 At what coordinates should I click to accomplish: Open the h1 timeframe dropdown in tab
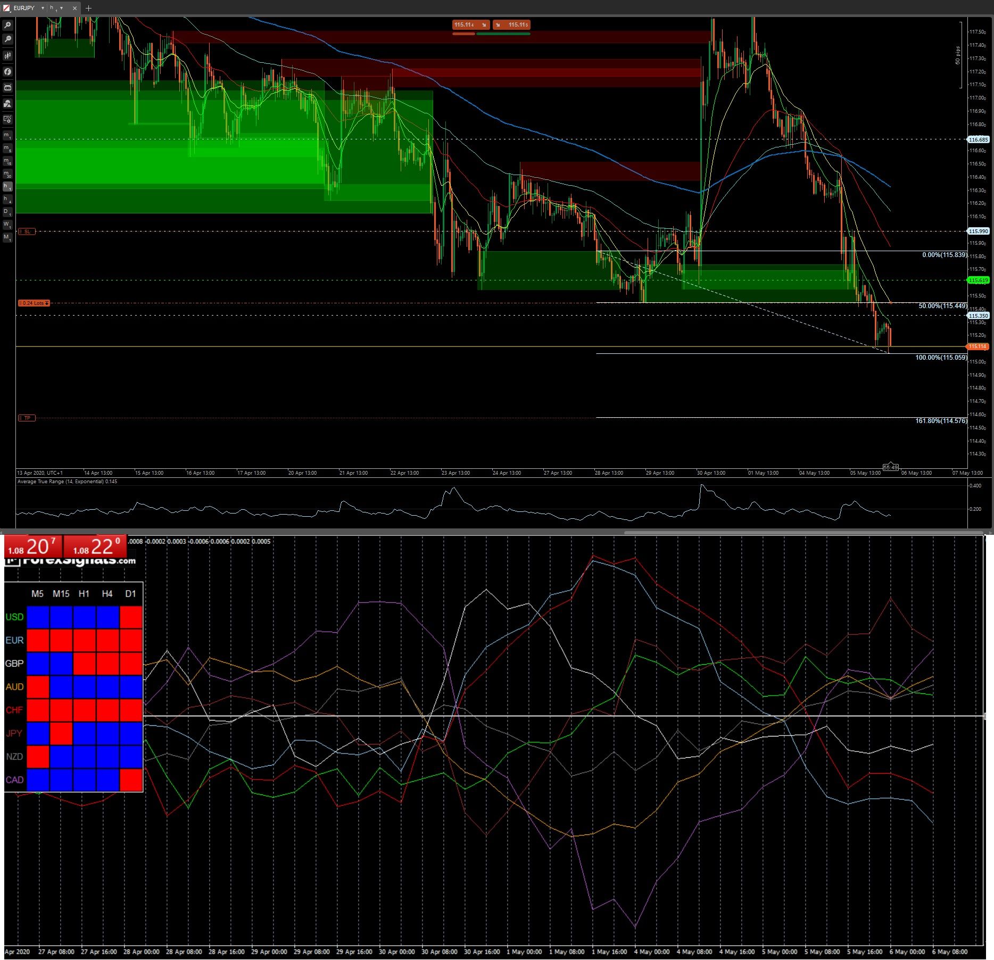point(62,8)
